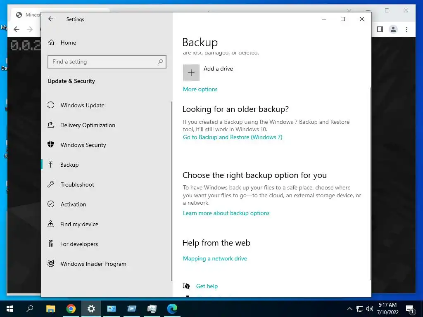Click the Windows Security shield icon

click(51, 144)
